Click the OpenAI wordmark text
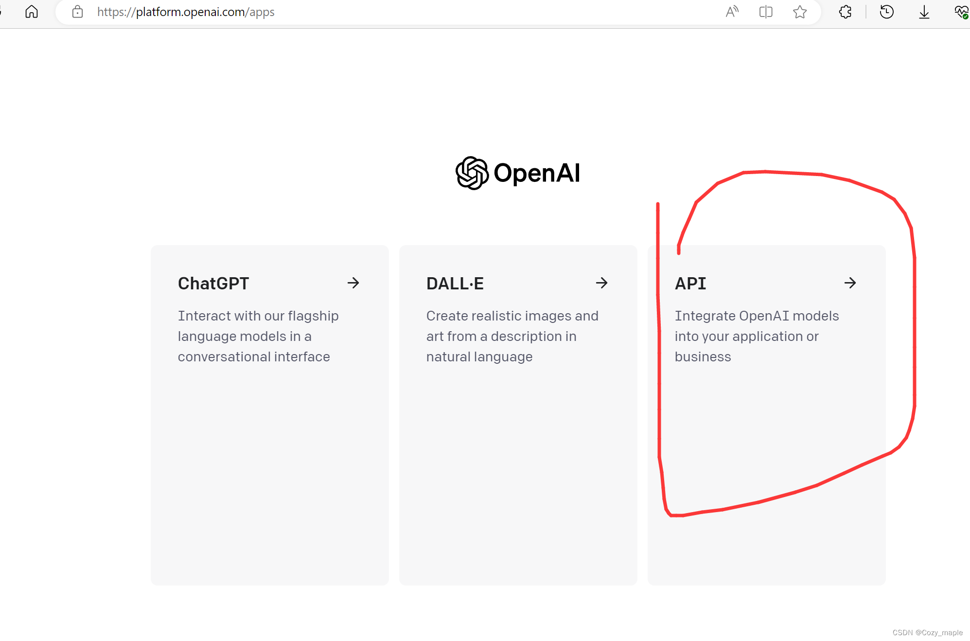Image resolution: width=970 pixels, height=641 pixels. (x=537, y=173)
